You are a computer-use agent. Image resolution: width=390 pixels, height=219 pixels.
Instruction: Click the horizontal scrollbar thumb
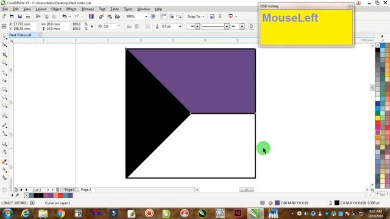click(247, 190)
